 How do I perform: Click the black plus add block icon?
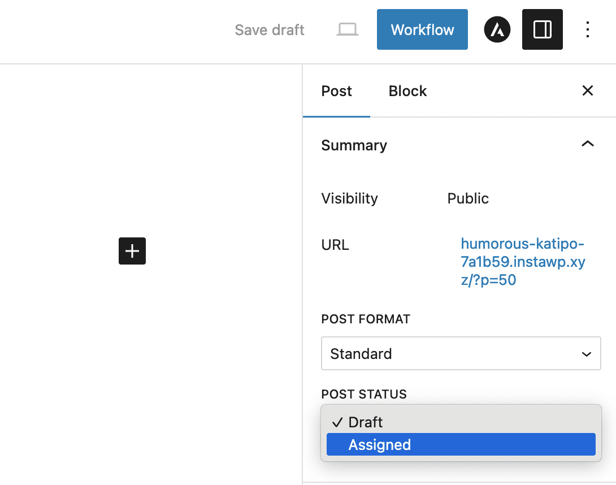coord(132,251)
